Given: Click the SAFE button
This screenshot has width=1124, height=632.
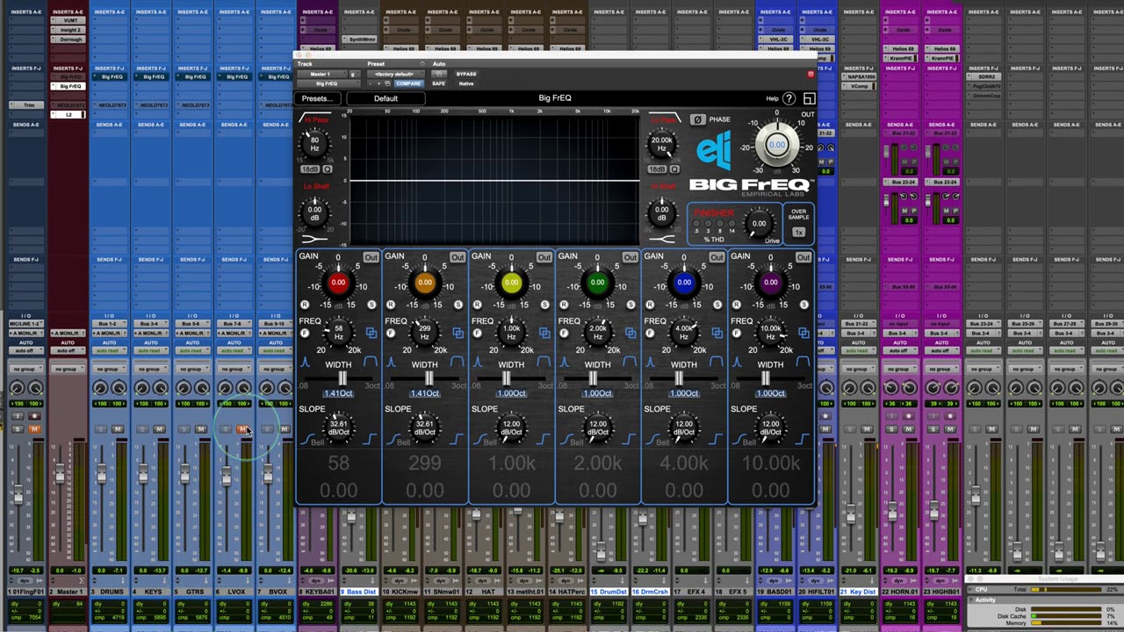Looking at the screenshot, I should [x=439, y=83].
